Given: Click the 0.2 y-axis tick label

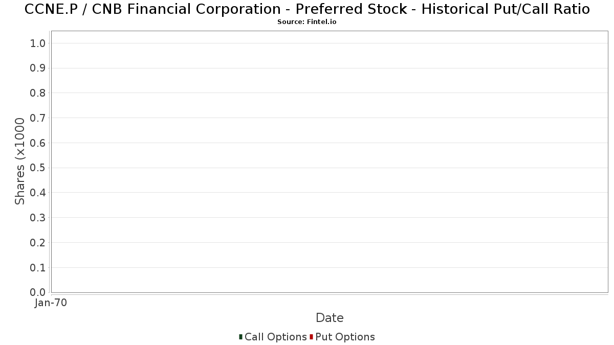Looking at the screenshot, I should tap(38, 242).
